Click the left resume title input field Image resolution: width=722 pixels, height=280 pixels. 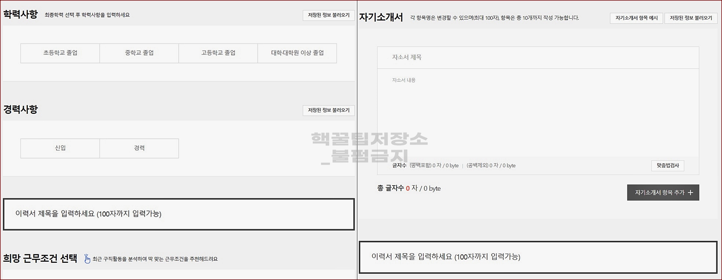click(179, 214)
